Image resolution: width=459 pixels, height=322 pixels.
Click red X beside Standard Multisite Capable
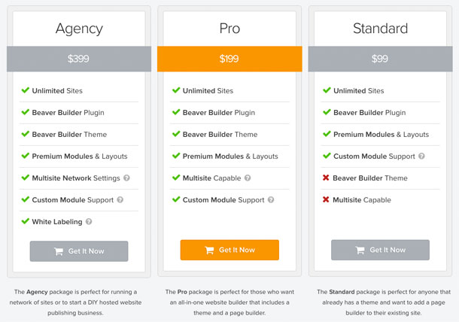click(x=326, y=200)
